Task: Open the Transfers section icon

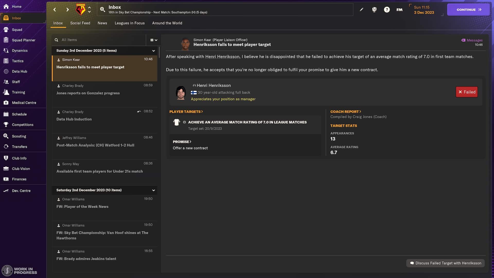Action: (x=6, y=146)
